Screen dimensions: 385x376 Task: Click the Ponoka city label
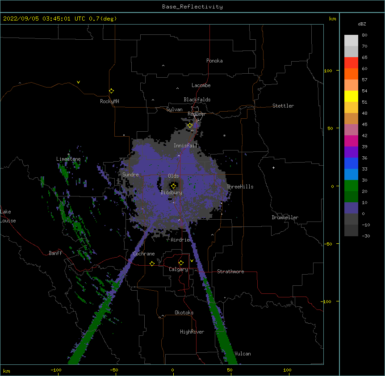[x=214, y=61]
